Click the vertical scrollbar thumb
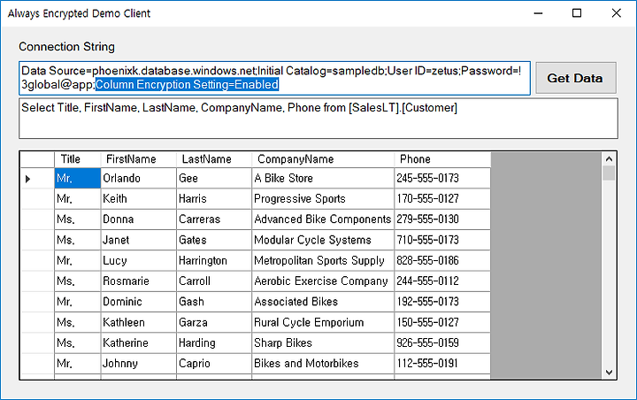The width and height of the screenshot is (637, 400). (609, 173)
